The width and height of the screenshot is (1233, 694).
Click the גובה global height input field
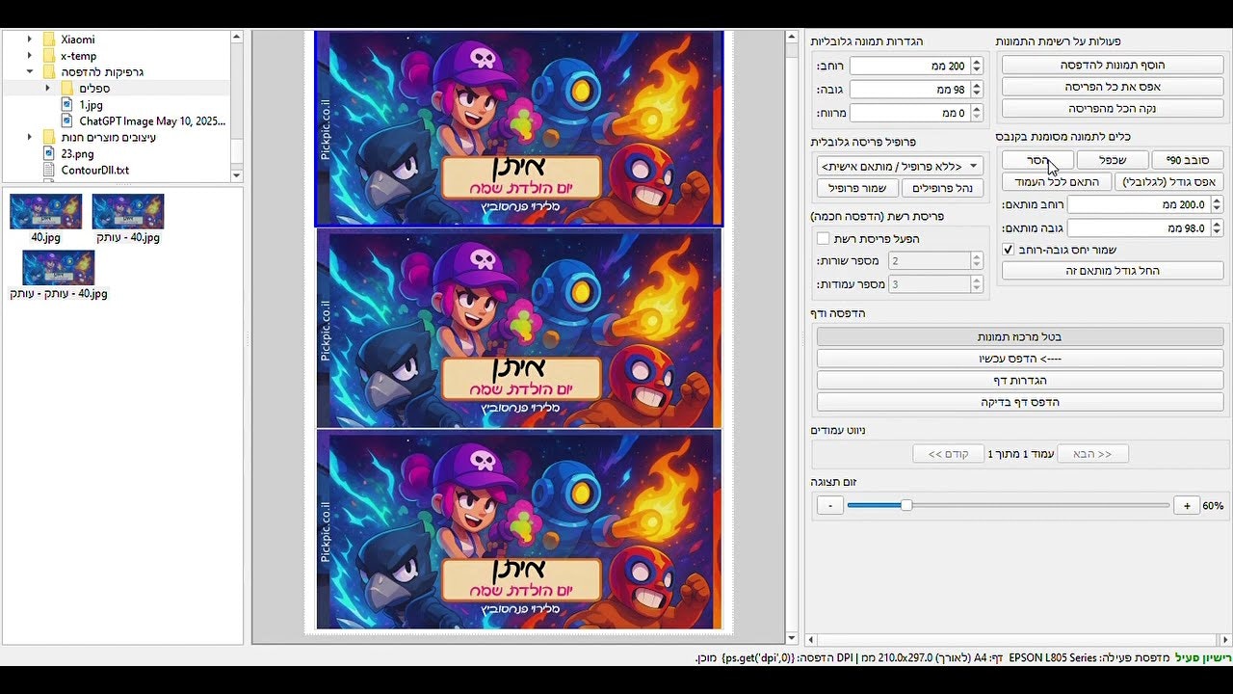click(909, 90)
